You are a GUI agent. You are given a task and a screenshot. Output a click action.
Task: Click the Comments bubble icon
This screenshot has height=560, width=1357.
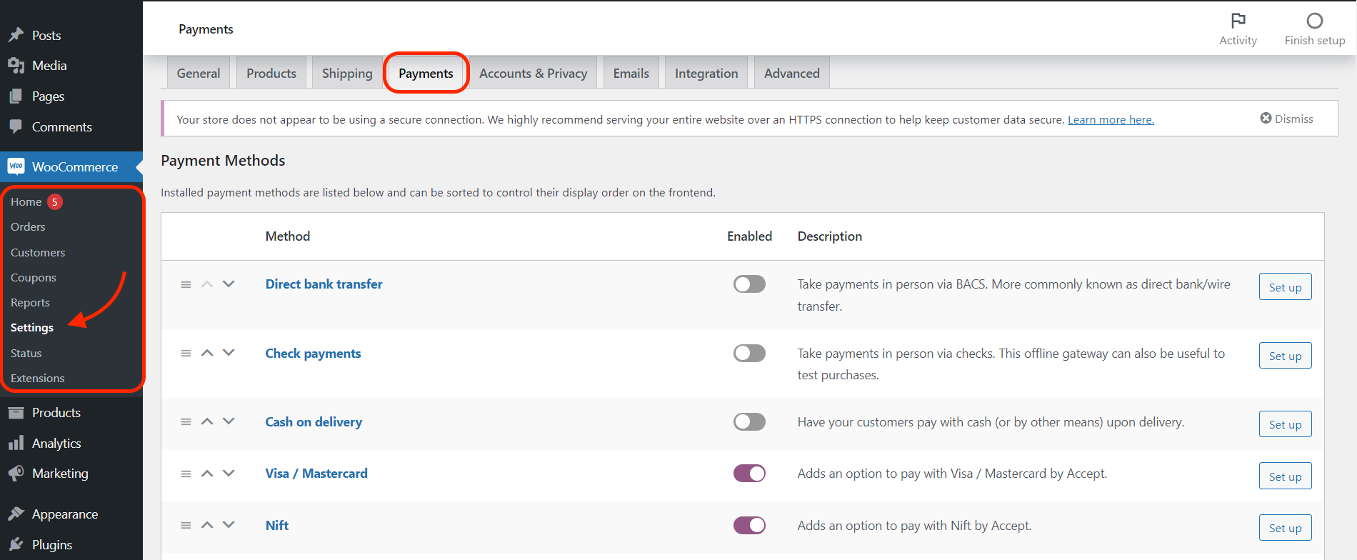click(x=16, y=126)
